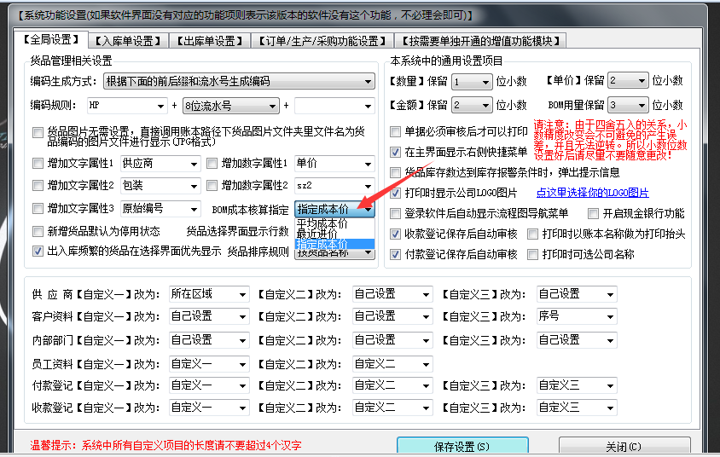
Task: Click the 保存设置(S) button
Action: [462, 447]
